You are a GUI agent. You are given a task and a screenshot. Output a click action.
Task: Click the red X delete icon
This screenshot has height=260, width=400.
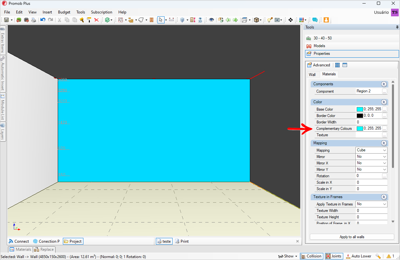(96, 20)
